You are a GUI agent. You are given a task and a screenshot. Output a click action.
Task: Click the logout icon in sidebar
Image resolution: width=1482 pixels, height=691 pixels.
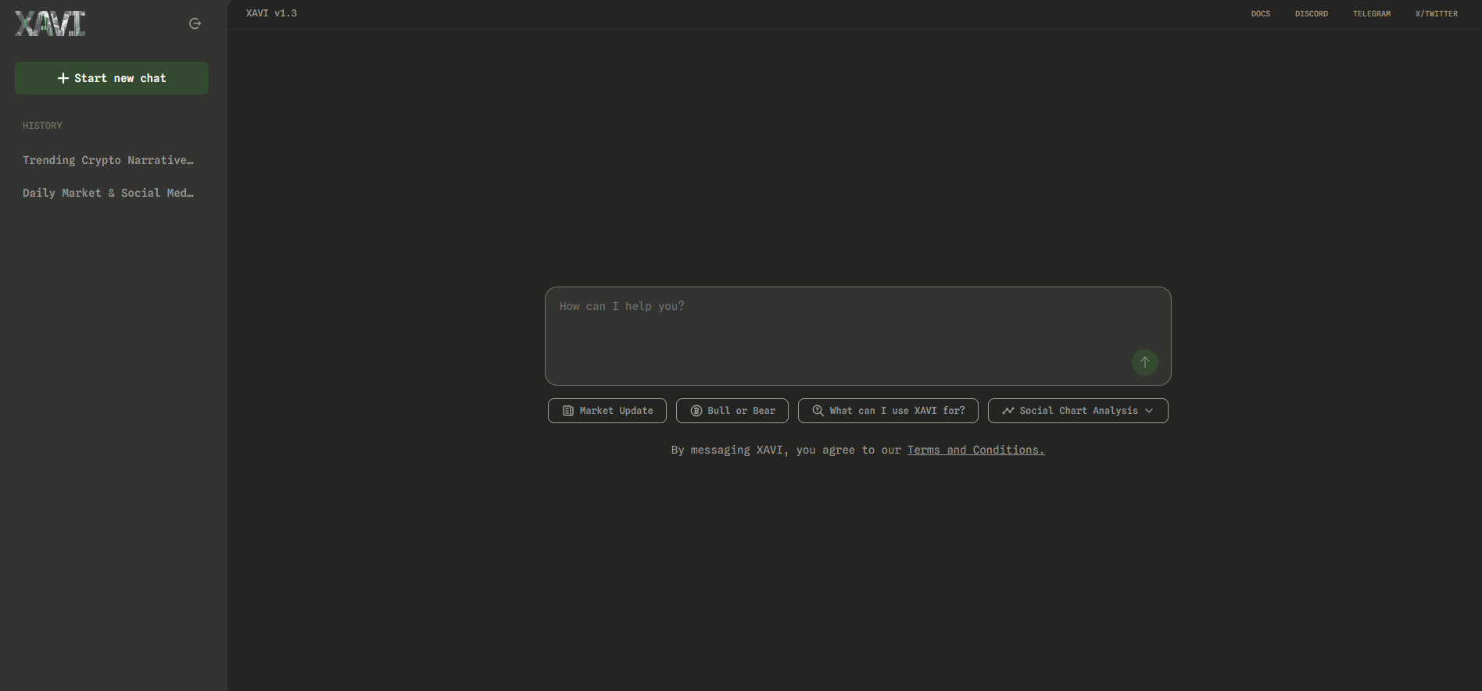tap(195, 23)
